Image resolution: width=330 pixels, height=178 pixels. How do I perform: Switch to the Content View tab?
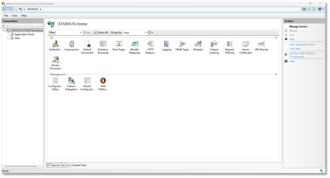tap(78, 165)
